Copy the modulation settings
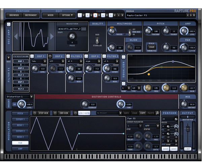Image resolution: width=202 pixels, height=168 pixels. 143,113
